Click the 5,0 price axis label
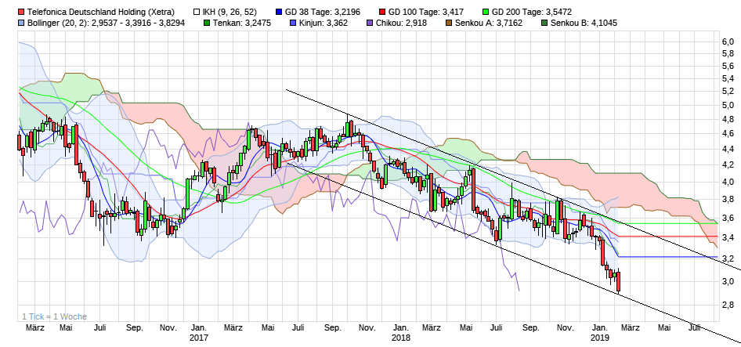 (728, 105)
